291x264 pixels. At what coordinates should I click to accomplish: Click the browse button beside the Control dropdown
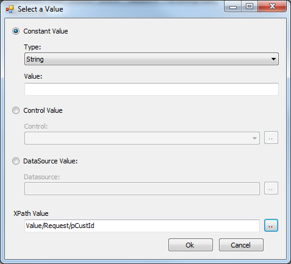271,138
